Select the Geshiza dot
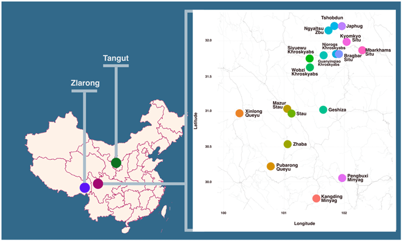The width and height of the screenshot is (403, 242). (x=323, y=110)
